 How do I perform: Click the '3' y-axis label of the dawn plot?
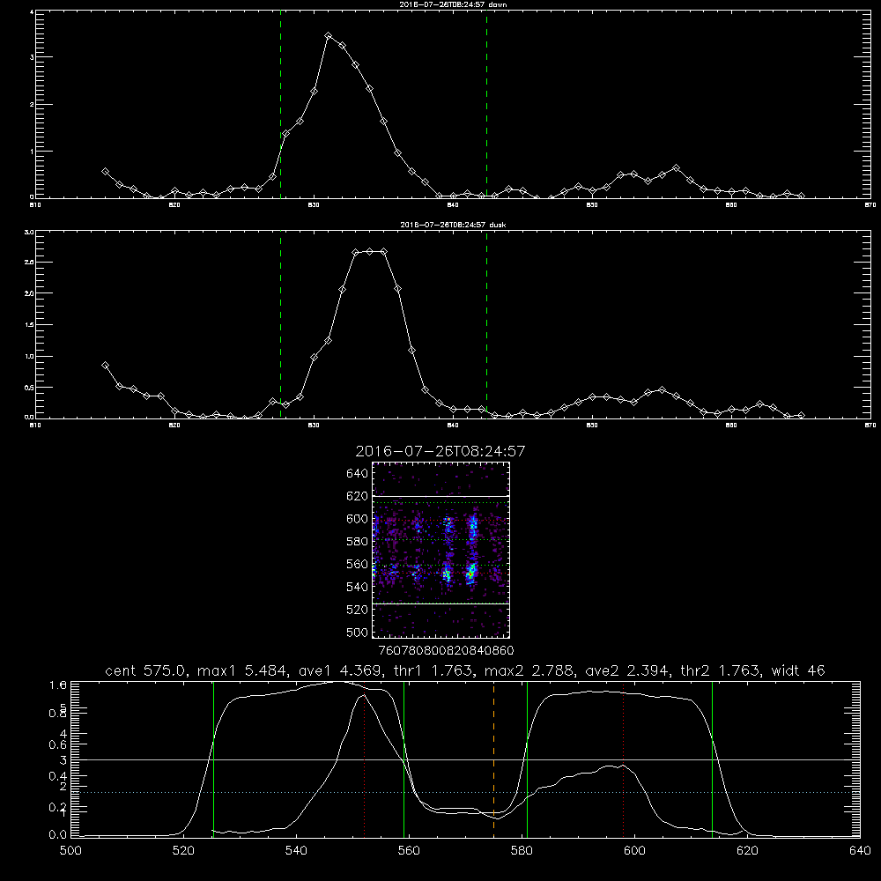coord(33,57)
